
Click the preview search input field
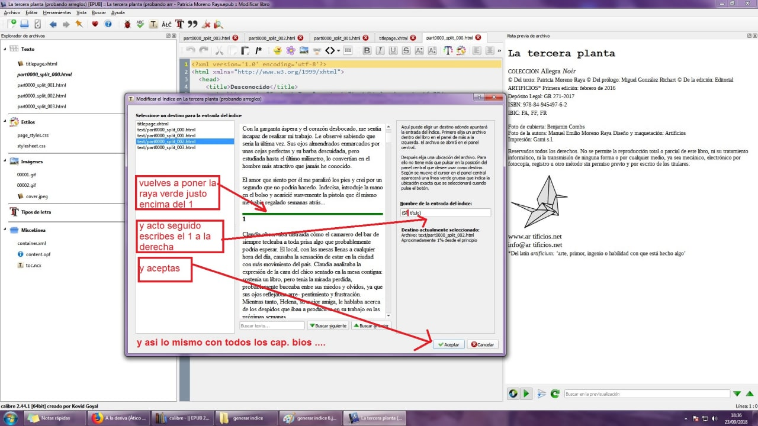(647, 393)
